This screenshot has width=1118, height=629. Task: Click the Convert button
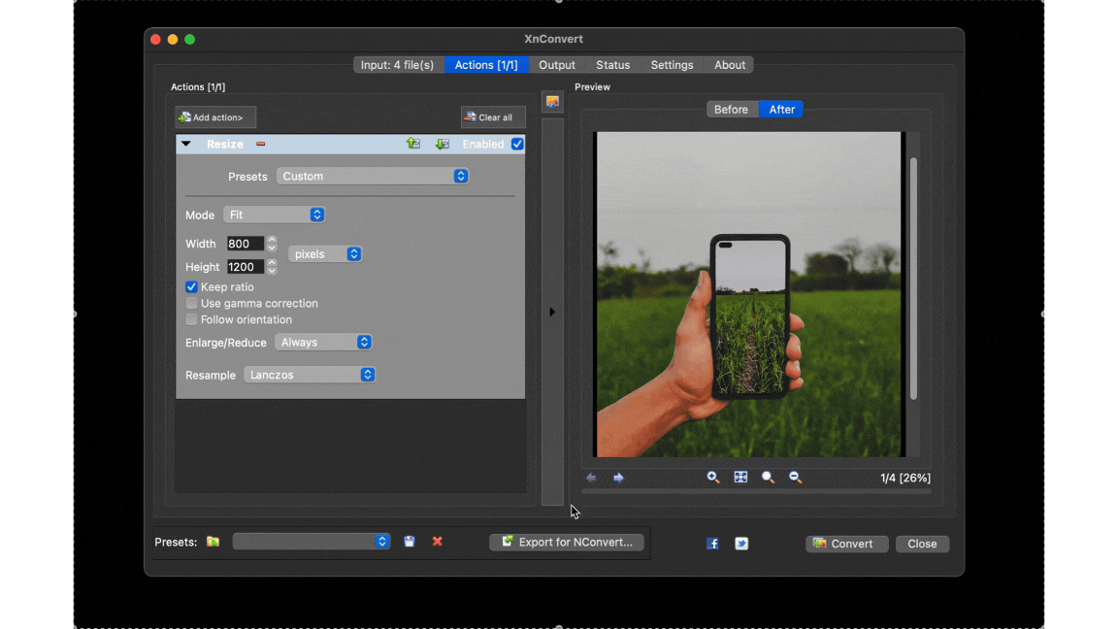(846, 544)
